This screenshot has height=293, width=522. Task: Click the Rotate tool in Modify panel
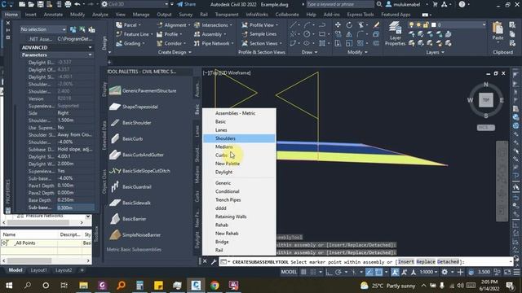click(x=349, y=25)
